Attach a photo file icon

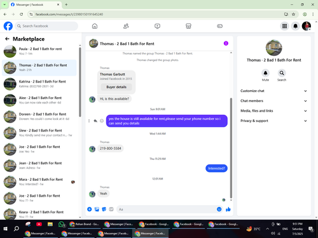[x=97, y=209]
